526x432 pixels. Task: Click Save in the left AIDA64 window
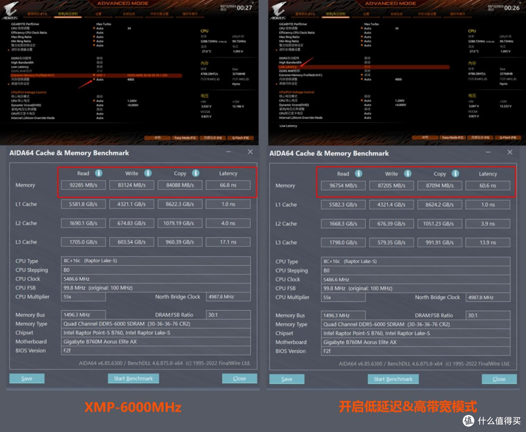click(27, 378)
